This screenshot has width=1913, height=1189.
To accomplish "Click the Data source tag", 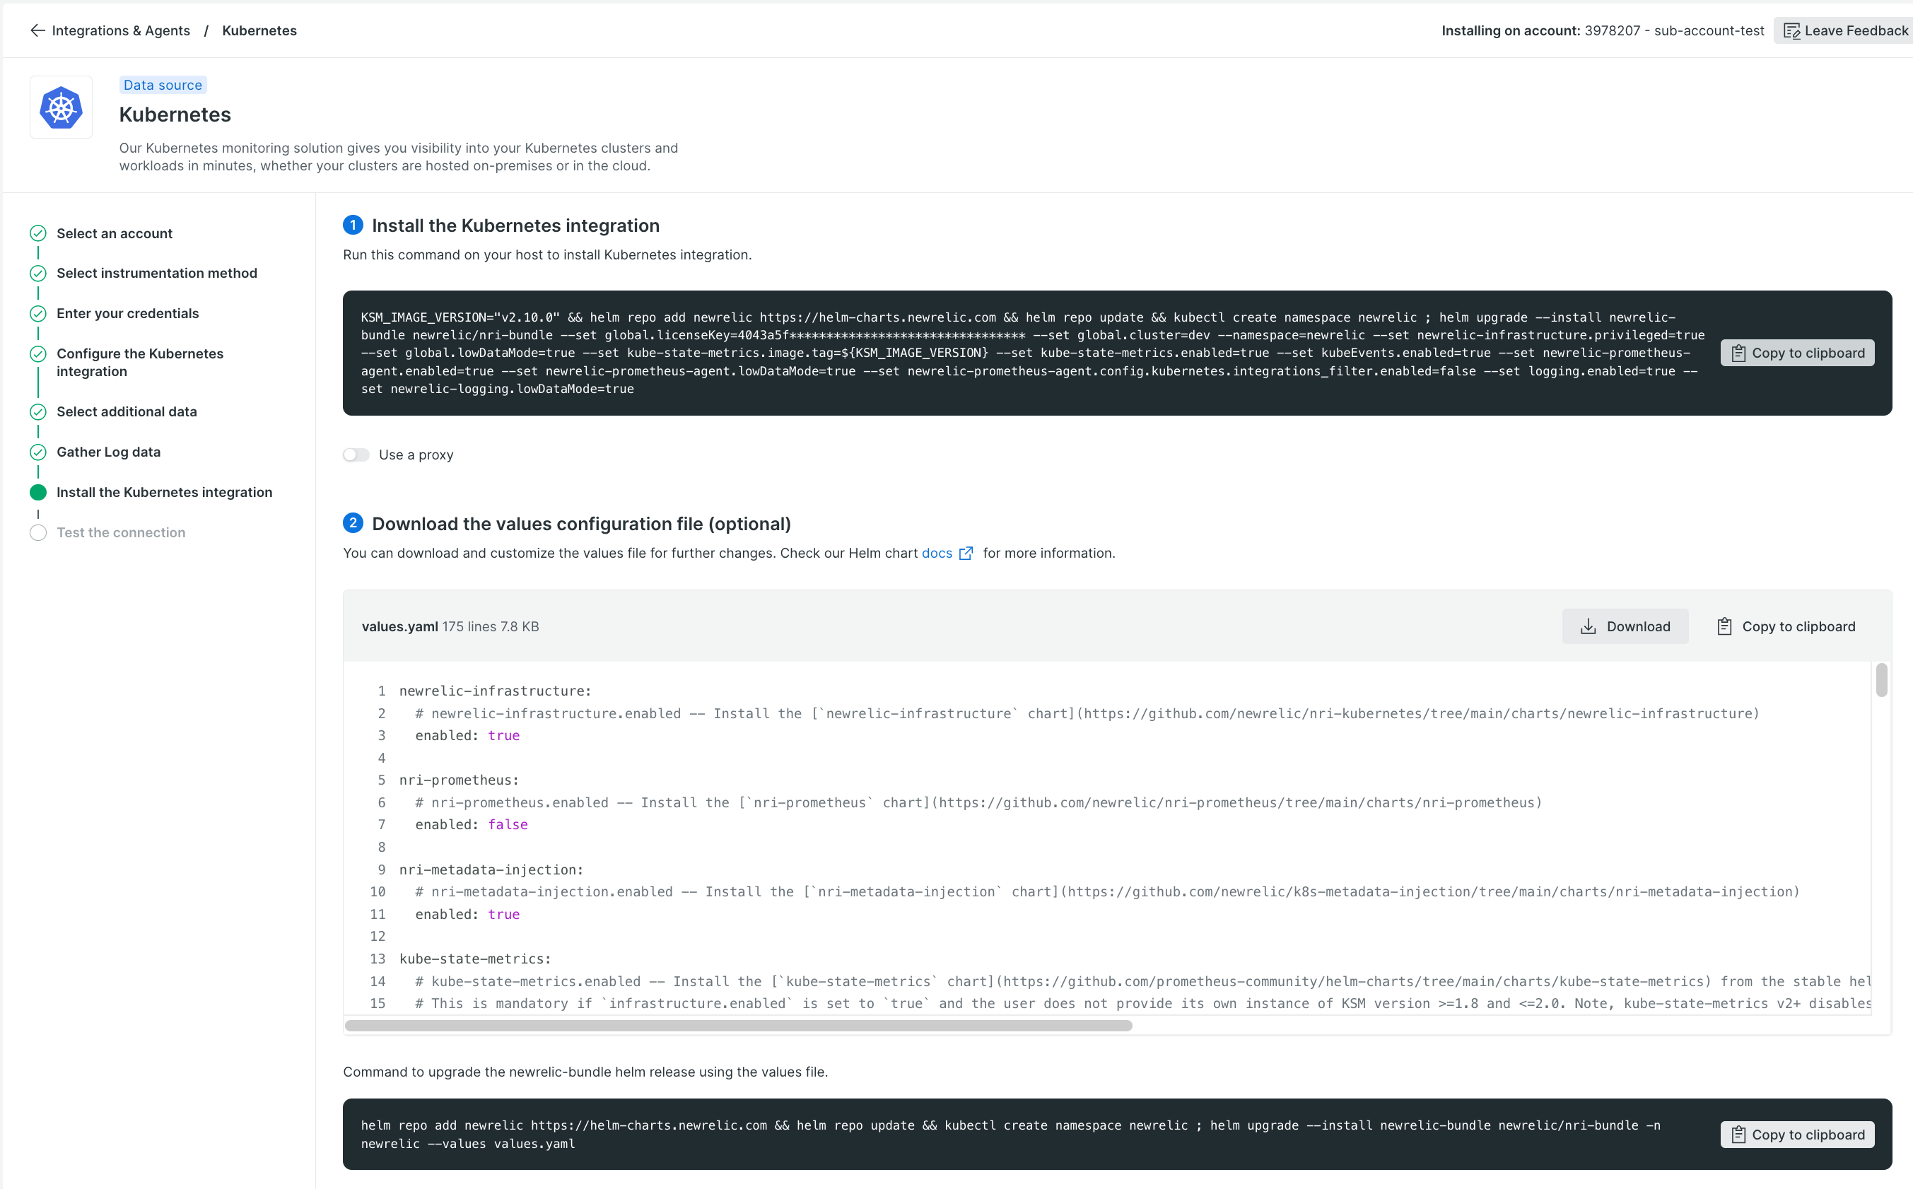I will (163, 85).
